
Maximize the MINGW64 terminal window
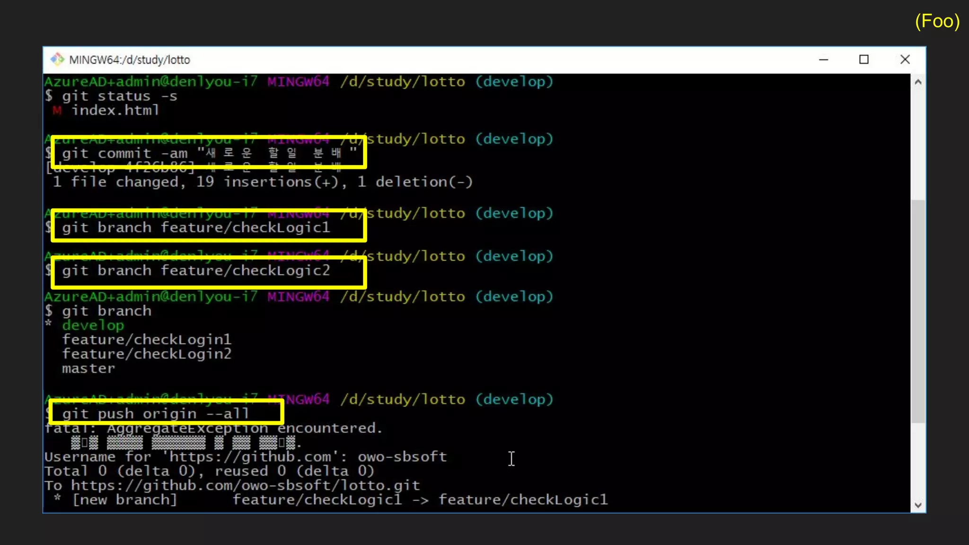(x=864, y=60)
